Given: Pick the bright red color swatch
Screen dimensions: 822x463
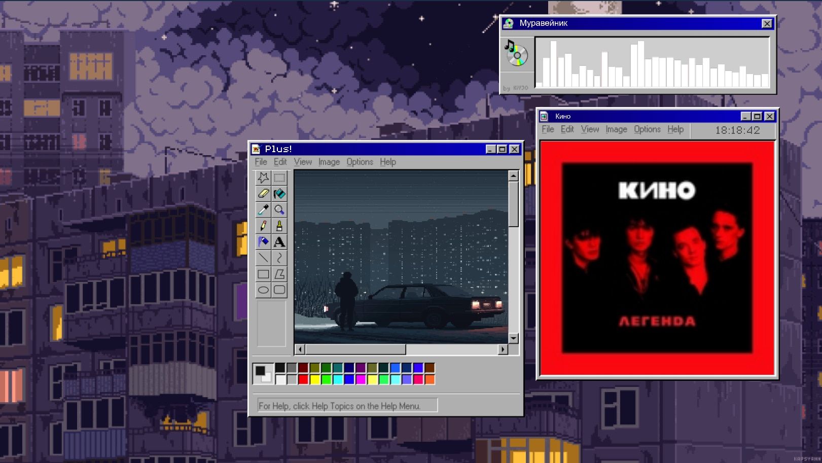Looking at the screenshot, I should click(x=303, y=379).
